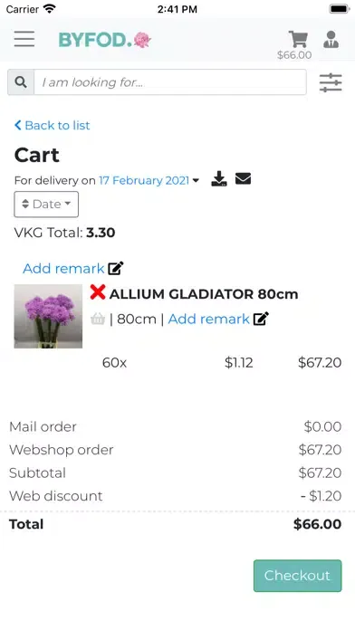This screenshot has width=355, height=630.
Task: Open the Allium Gladiator product thumbnail
Action: tap(48, 316)
